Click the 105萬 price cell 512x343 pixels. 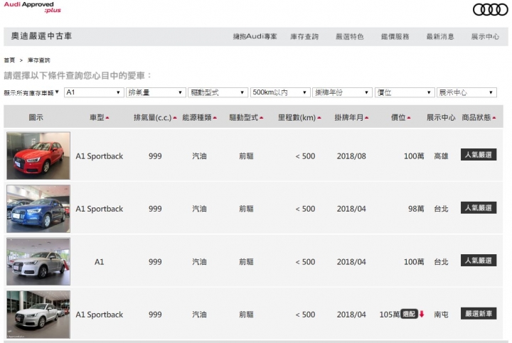pos(390,315)
